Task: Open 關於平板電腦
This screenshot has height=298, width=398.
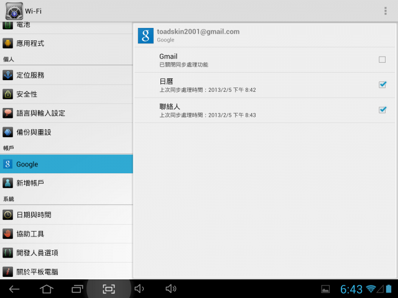Action: 67,271
